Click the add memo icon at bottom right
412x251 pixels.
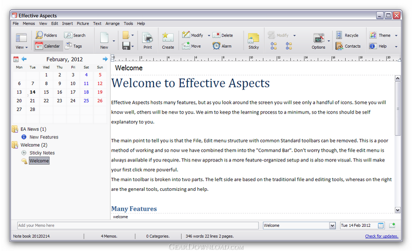click(x=392, y=225)
